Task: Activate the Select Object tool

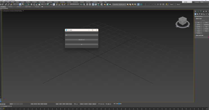Action: (x=20, y=4)
